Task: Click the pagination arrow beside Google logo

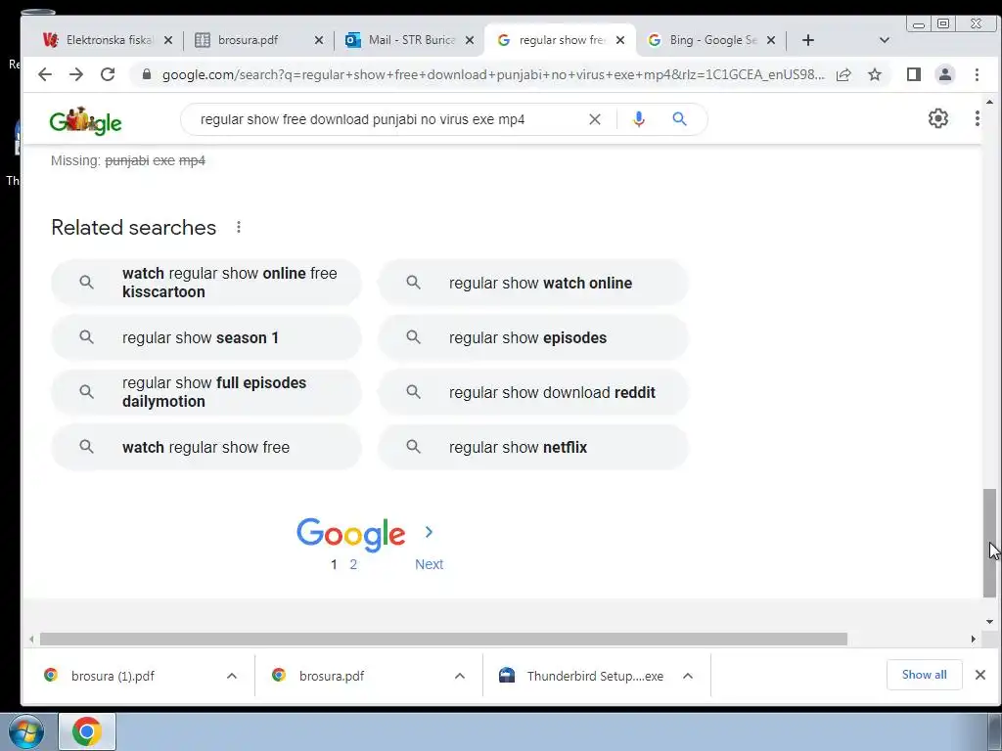Action: pos(429,532)
